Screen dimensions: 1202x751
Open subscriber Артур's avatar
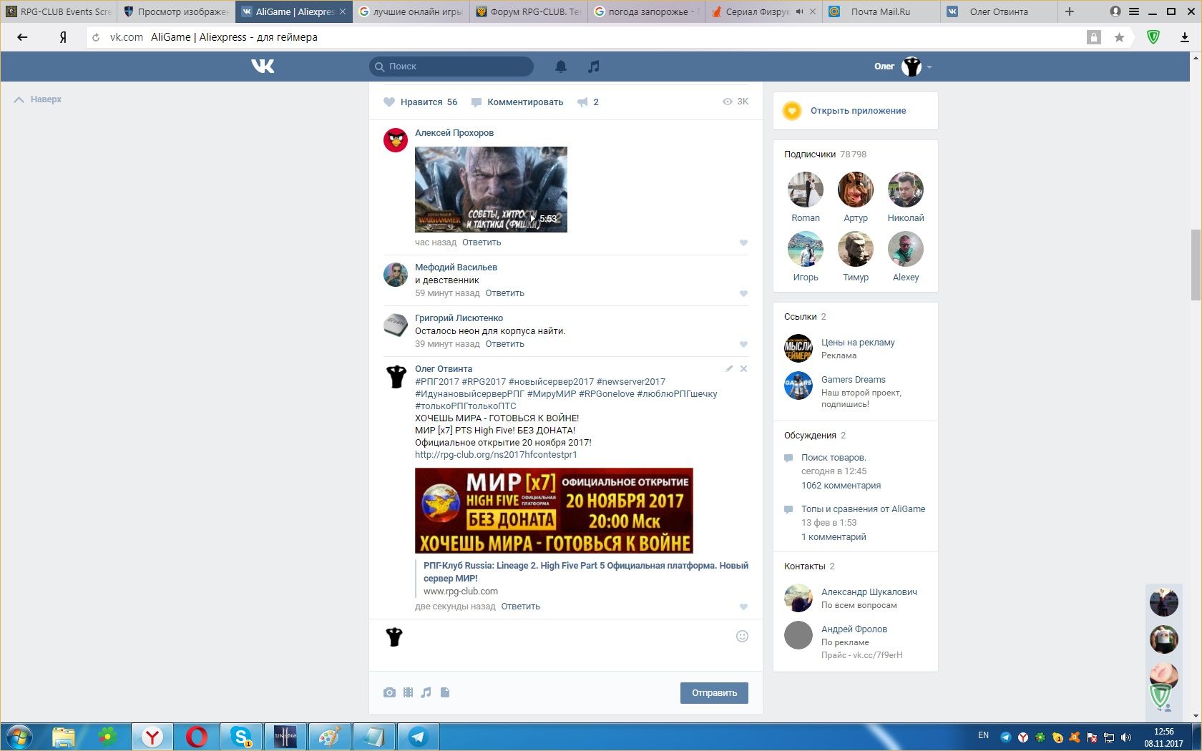(856, 190)
